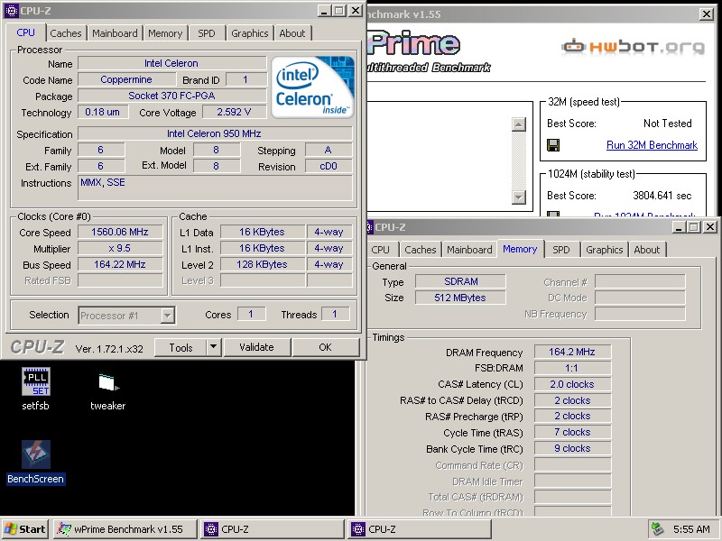Image resolution: width=722 pixels, height=541 pixels.
Task: Open Mainboard tab in front CPU-Z window
Action: coord(115,33)
